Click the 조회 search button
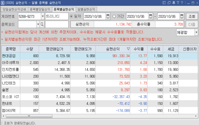 [x=192, y=16]
